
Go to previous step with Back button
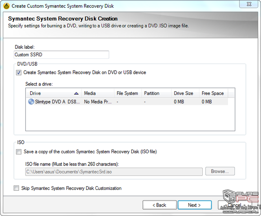coord(159,205)
